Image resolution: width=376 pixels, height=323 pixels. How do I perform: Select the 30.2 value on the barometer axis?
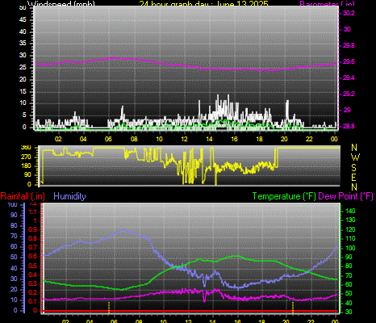point(349,13)
